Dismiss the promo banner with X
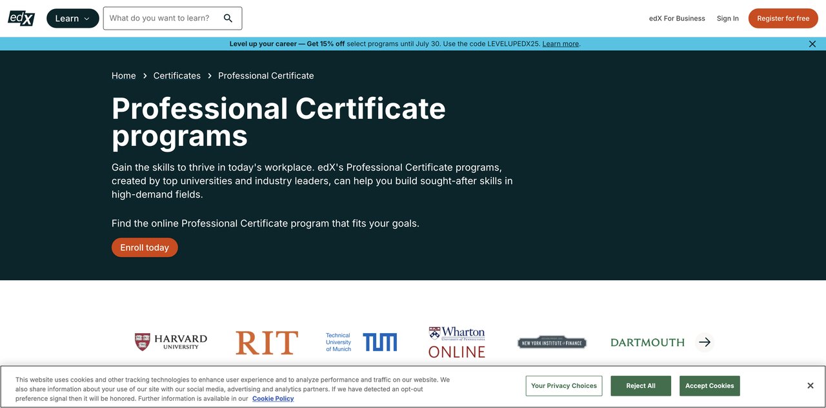The width and height of the screenshot is (826, 408). (x=812, y=44)
